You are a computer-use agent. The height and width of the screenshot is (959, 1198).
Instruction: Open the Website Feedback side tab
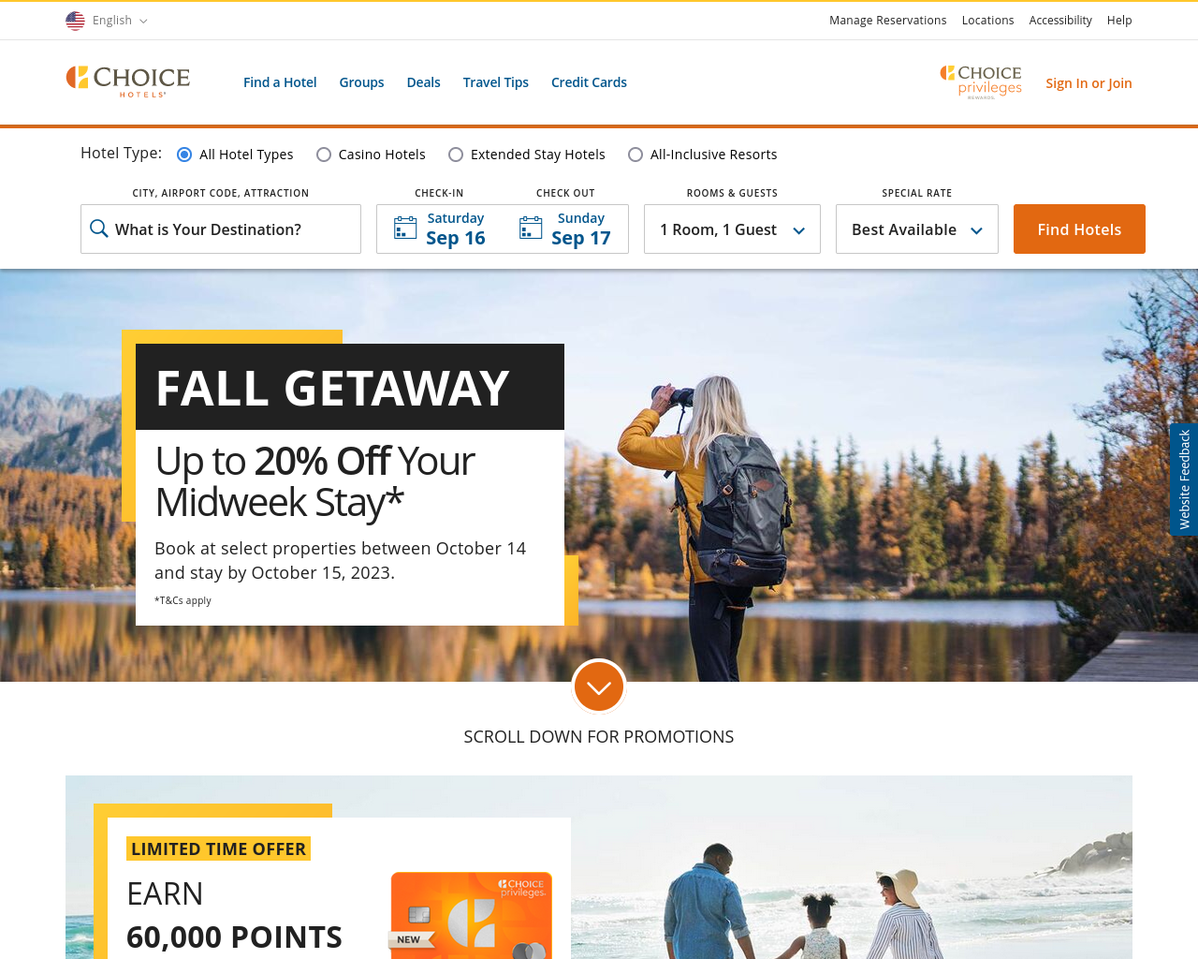point(1184,479)
